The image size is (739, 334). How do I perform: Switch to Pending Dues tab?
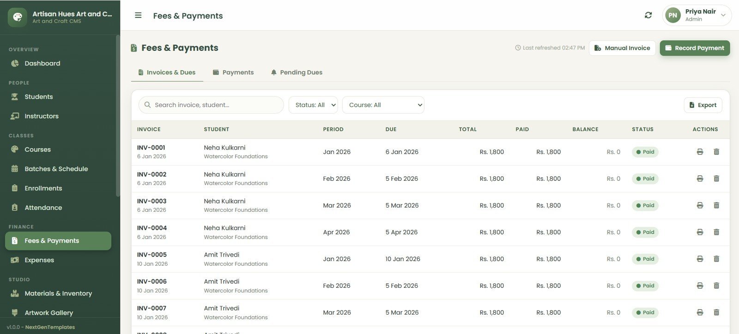[x=297, y=72]
